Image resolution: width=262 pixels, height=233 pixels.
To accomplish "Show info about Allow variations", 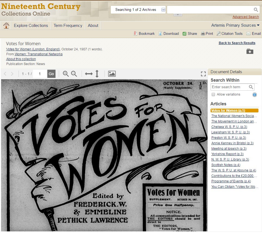I will tap(254, 95).
